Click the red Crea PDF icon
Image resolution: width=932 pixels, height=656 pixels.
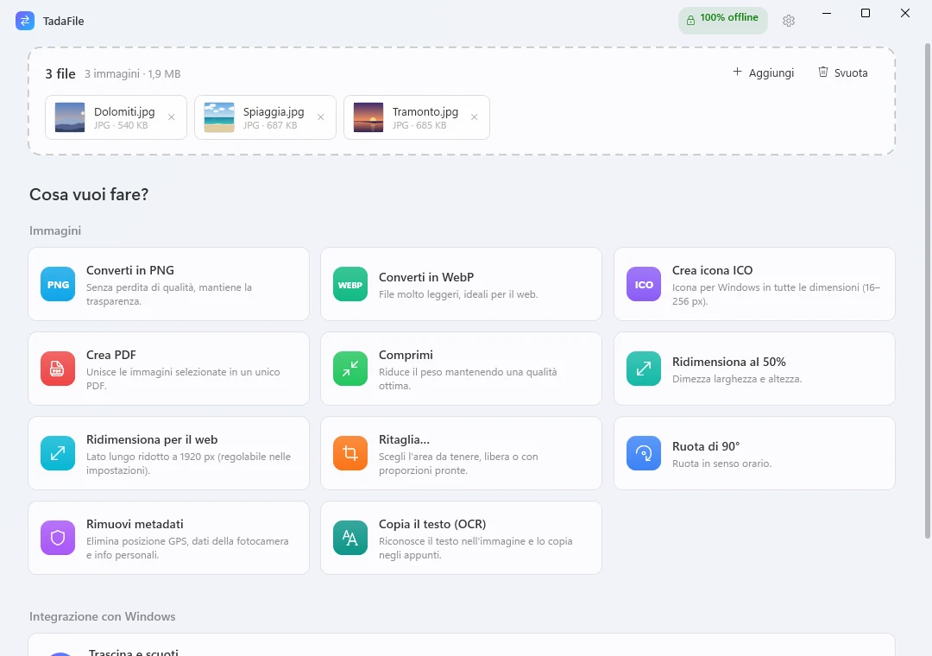click(x=58, y=369)
